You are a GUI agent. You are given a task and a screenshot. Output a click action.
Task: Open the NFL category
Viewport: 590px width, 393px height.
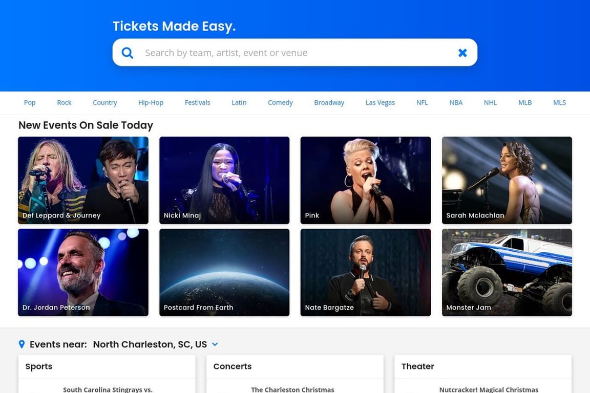point(422,102)
